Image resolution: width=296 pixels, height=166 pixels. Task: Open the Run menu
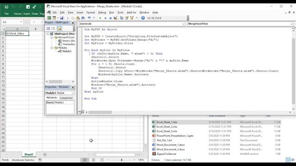tap(111, 12)
